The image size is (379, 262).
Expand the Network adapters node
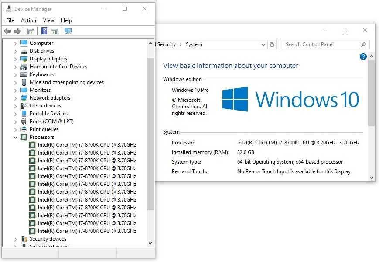[x=15, y=98]
